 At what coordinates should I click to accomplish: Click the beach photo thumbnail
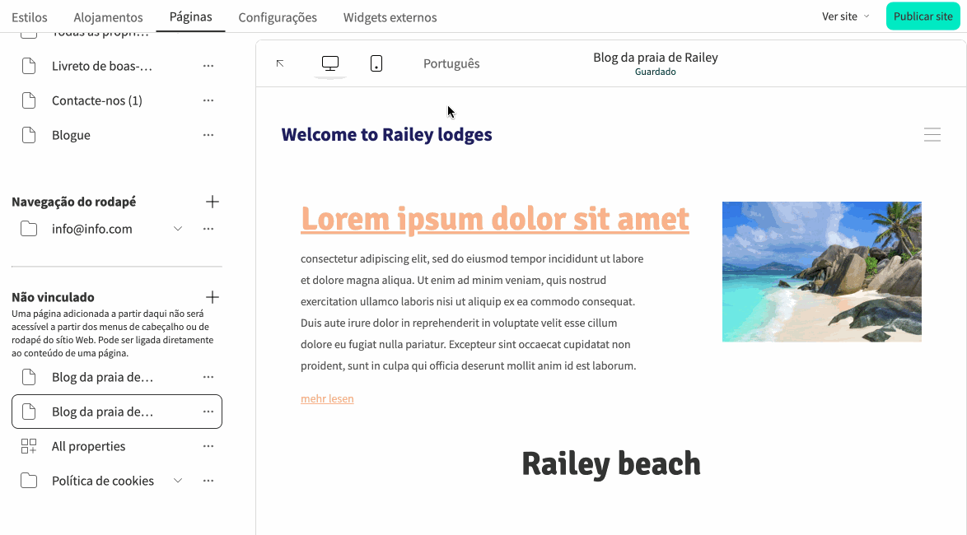click(x=821, y=272)
